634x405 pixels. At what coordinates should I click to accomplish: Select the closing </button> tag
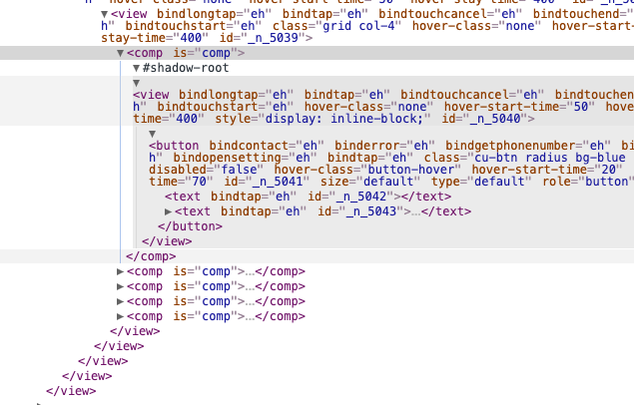(190, 226)
